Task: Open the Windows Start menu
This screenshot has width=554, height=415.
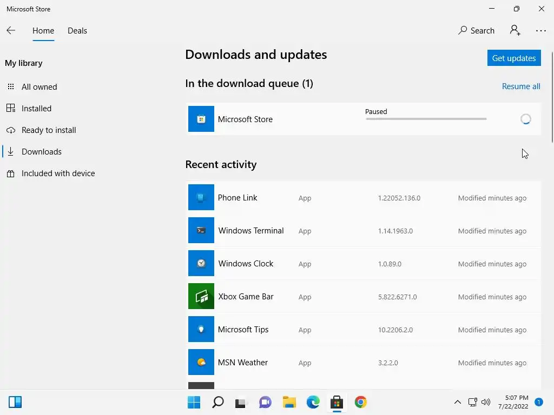Action: point(194,402)
